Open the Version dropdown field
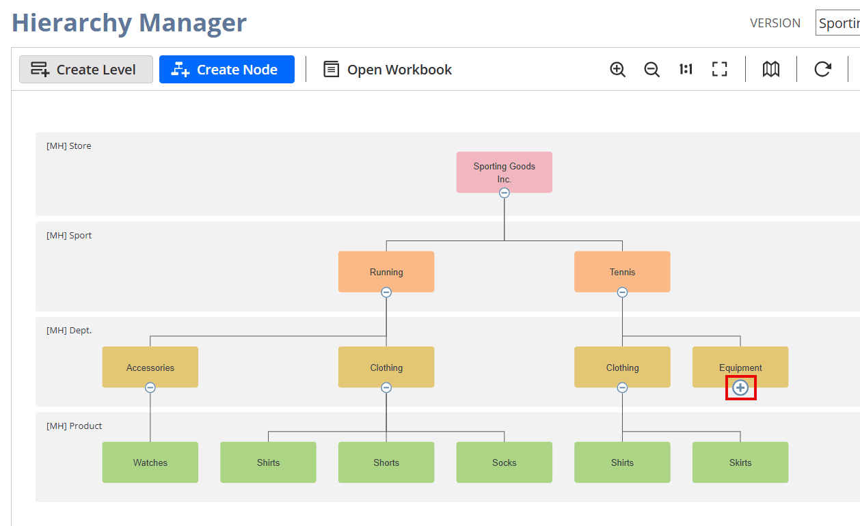This screenshot has height=526, width=860. (837, 23)
